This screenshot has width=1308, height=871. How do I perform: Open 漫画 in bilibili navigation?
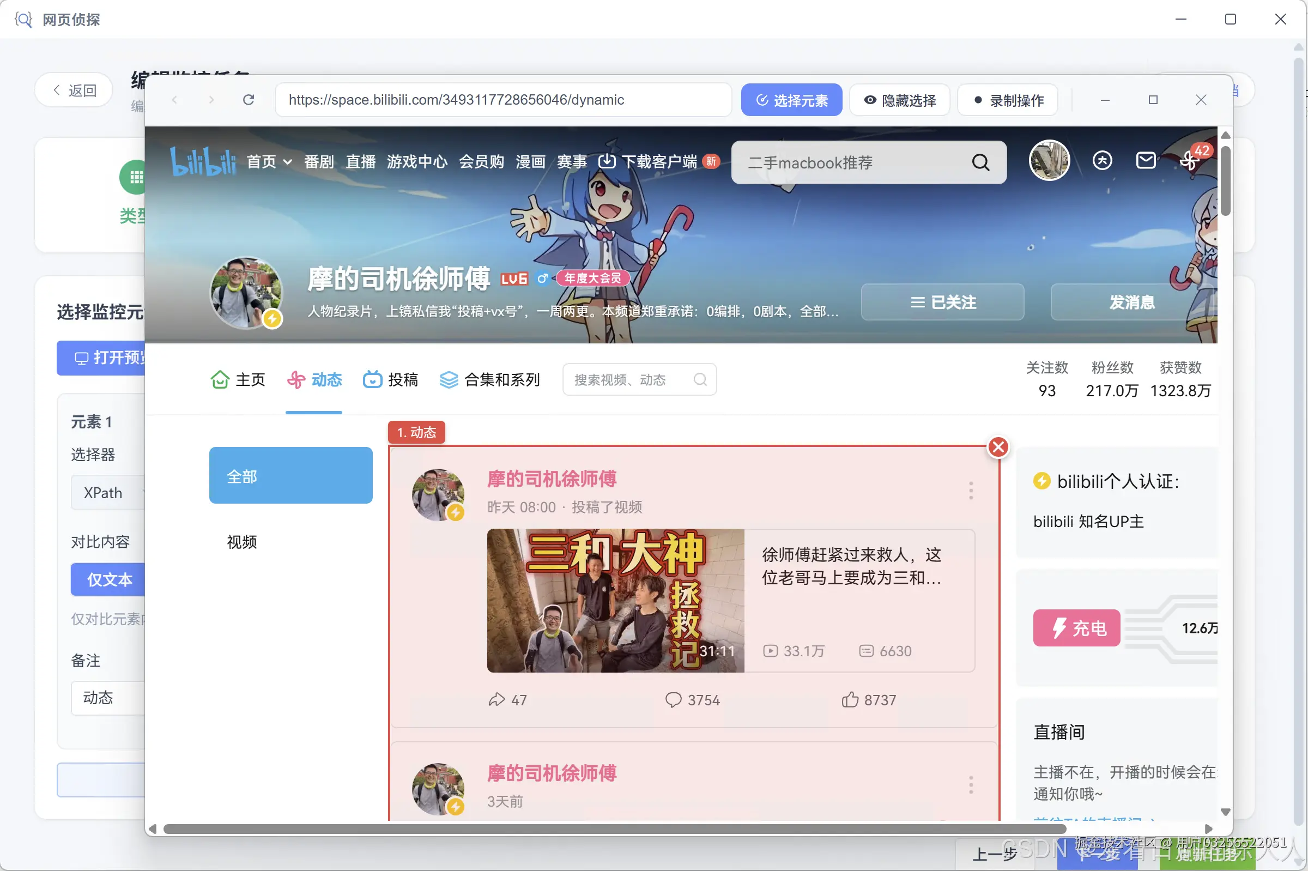[530, 162]
